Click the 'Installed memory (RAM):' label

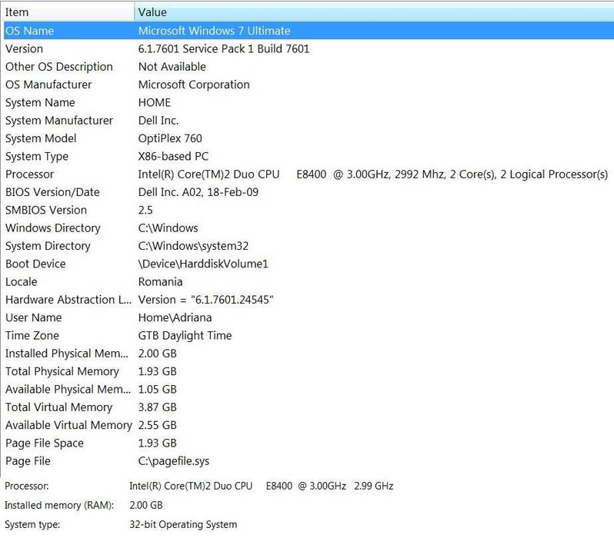(59, 505)
